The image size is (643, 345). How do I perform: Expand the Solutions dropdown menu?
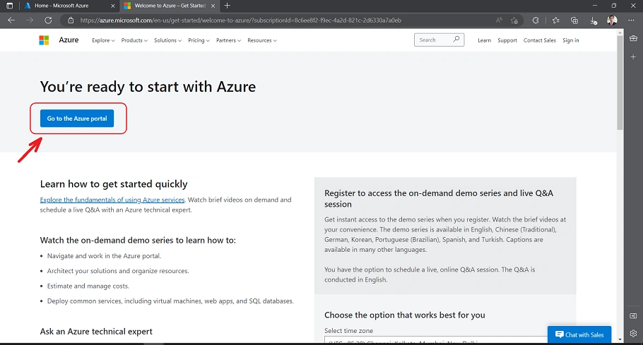(x=167, y=40)
